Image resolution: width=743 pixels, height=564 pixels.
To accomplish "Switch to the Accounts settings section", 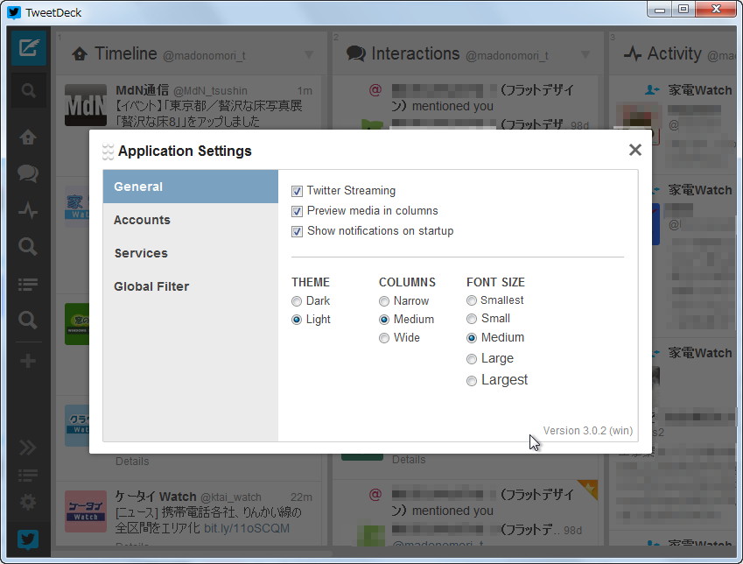I will [142, 220].
